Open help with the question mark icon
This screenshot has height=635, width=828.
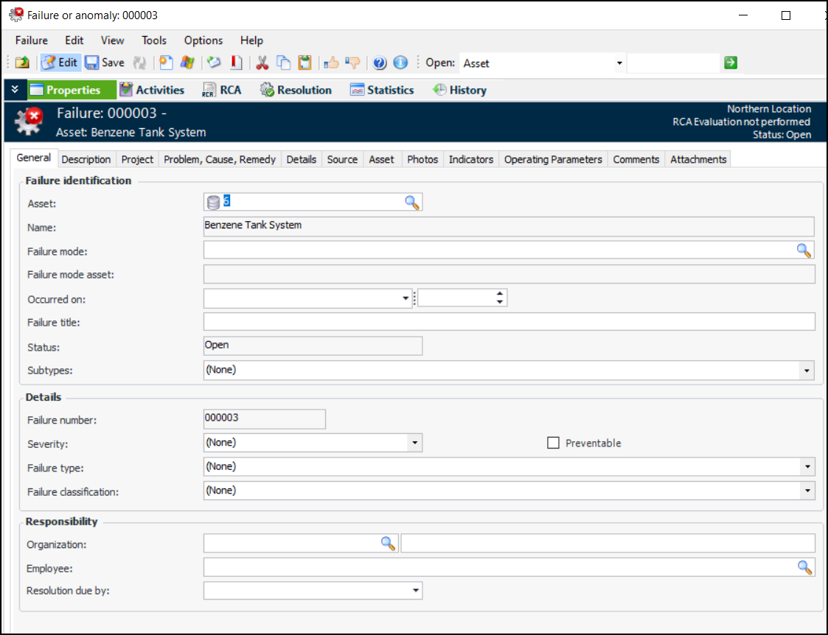click(380, 63)
